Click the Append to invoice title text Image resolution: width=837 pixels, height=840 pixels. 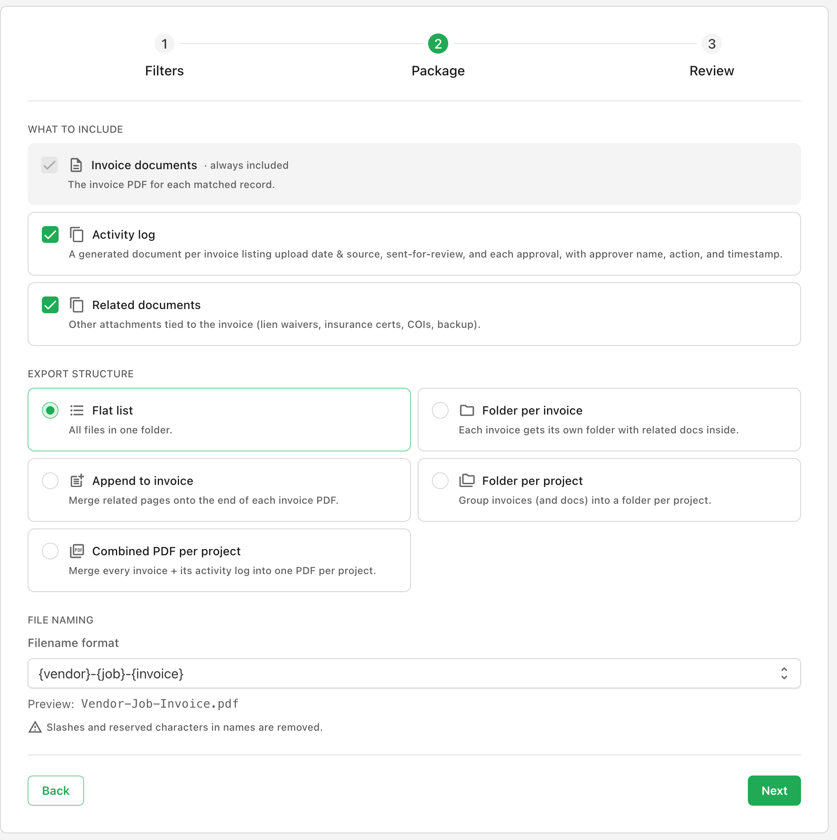(x=143, y=481)
